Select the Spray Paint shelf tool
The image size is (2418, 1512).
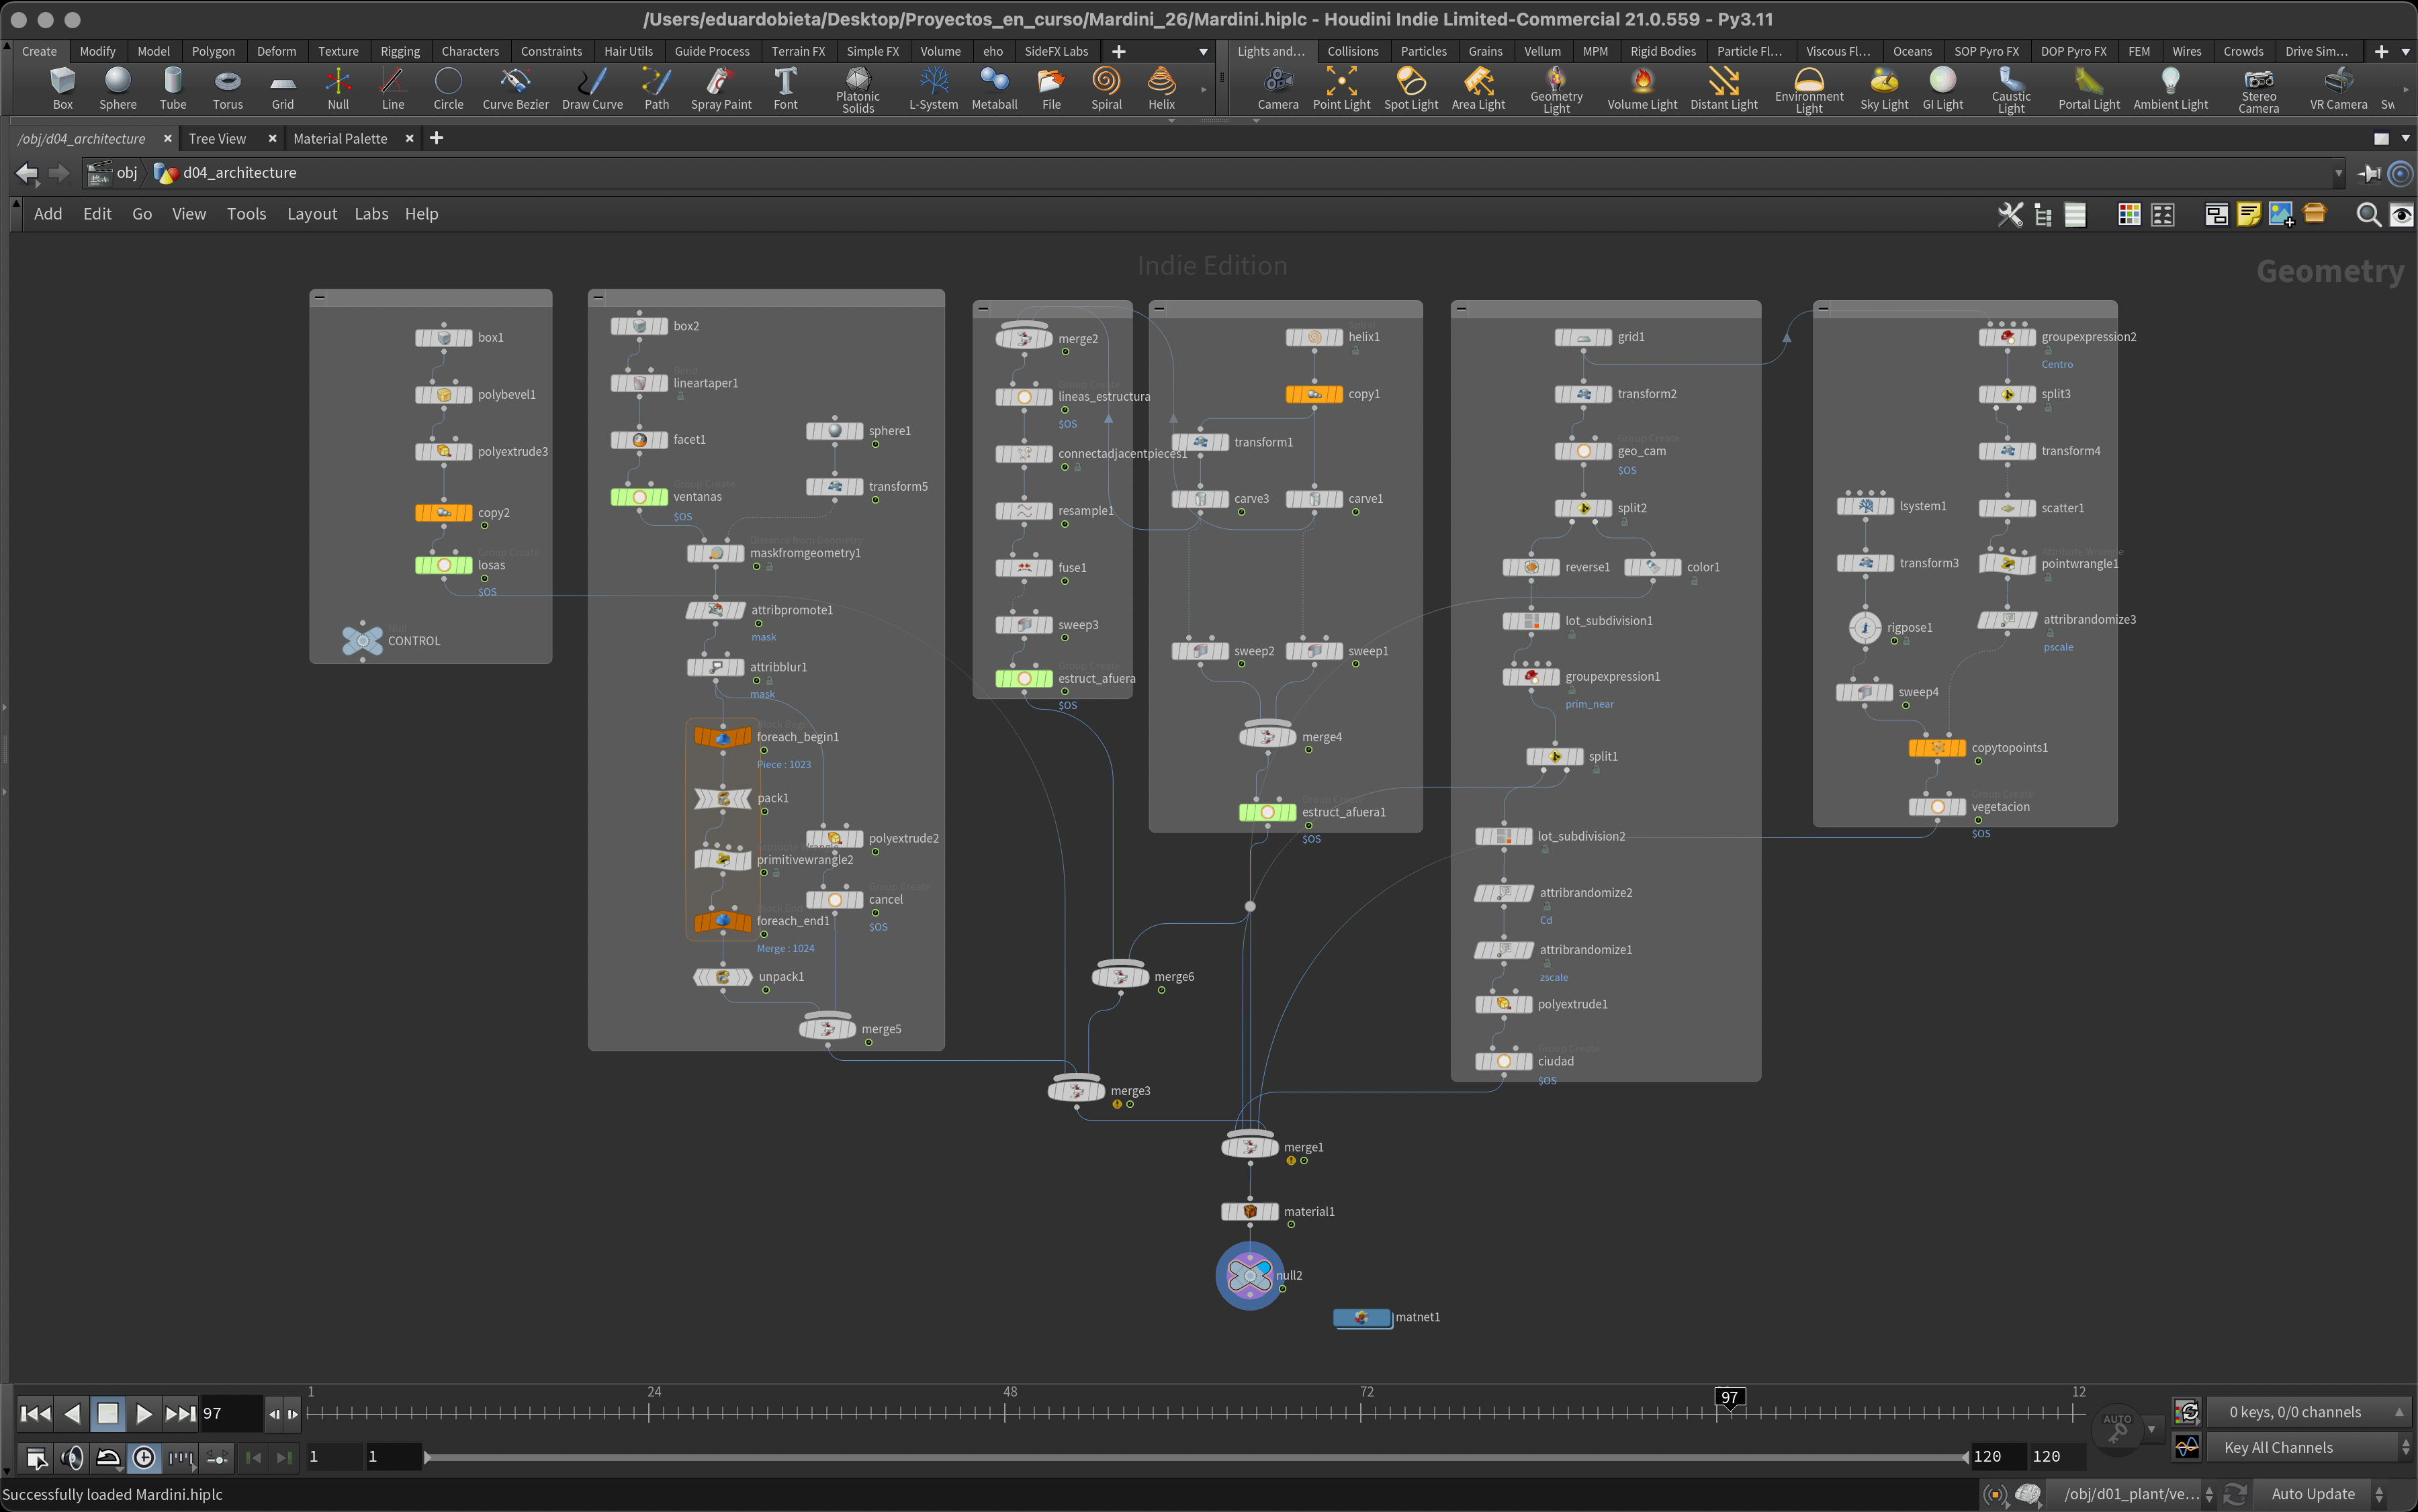[x=720, y=88]
